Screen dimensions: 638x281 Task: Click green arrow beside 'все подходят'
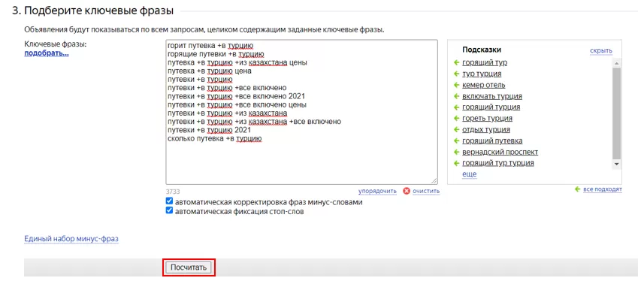coord(577,189)
